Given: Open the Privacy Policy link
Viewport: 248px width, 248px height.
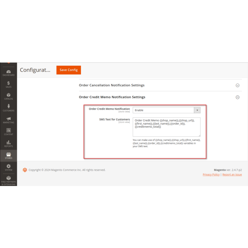Looking at the screenshot, I should click(x=211, y=174).
